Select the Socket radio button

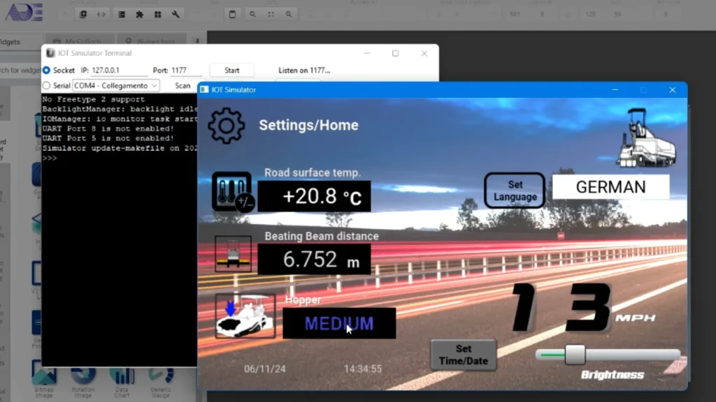pos(47,70)
